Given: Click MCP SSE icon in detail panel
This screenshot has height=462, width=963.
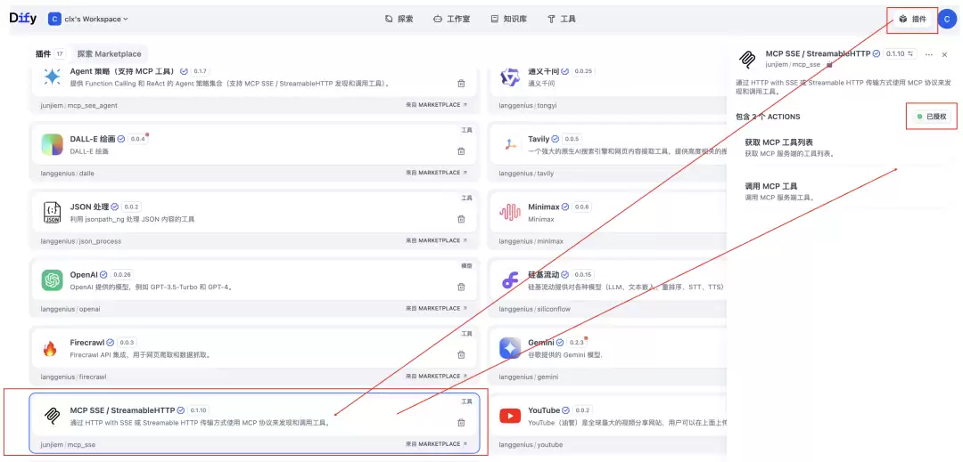Looking at the screenshot, I should point(747,59).
